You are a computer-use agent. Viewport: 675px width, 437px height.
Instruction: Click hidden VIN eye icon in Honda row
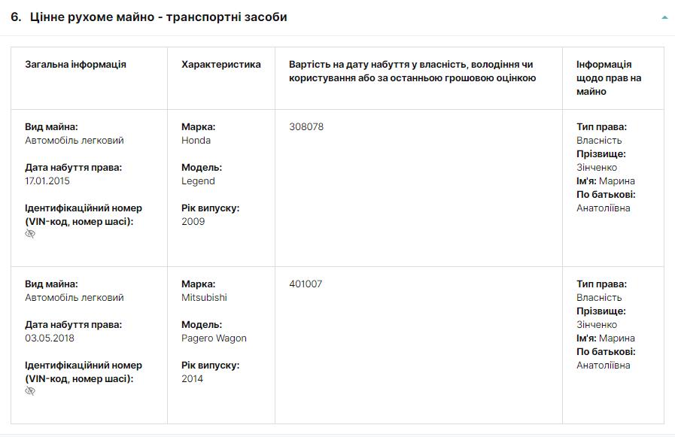30,234
